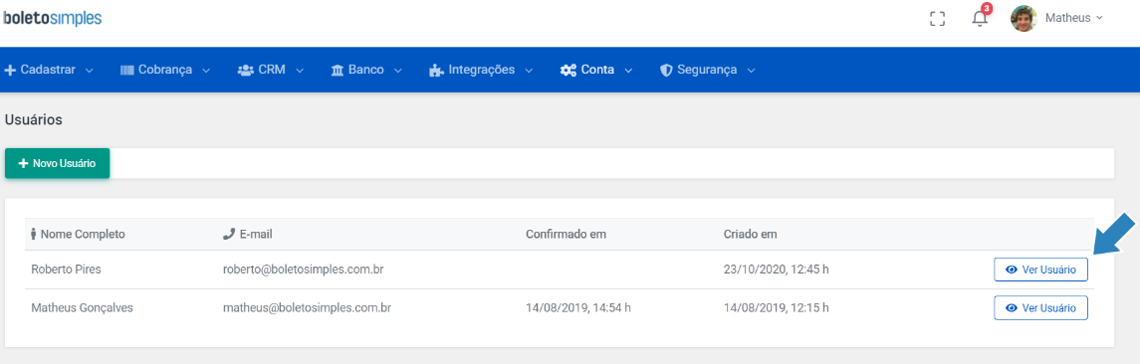Screen dimensions: 1140x364
Task: Click the puzzle icon beside Integrações
Action: pyautogui.click(x=436, y=71)
